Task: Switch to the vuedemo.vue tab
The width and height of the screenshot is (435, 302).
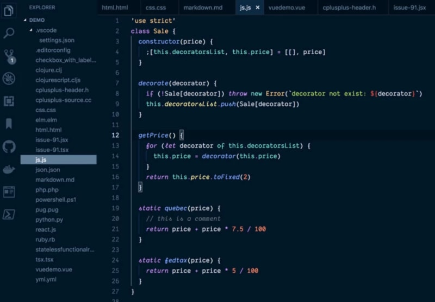Action: point(287,8)
